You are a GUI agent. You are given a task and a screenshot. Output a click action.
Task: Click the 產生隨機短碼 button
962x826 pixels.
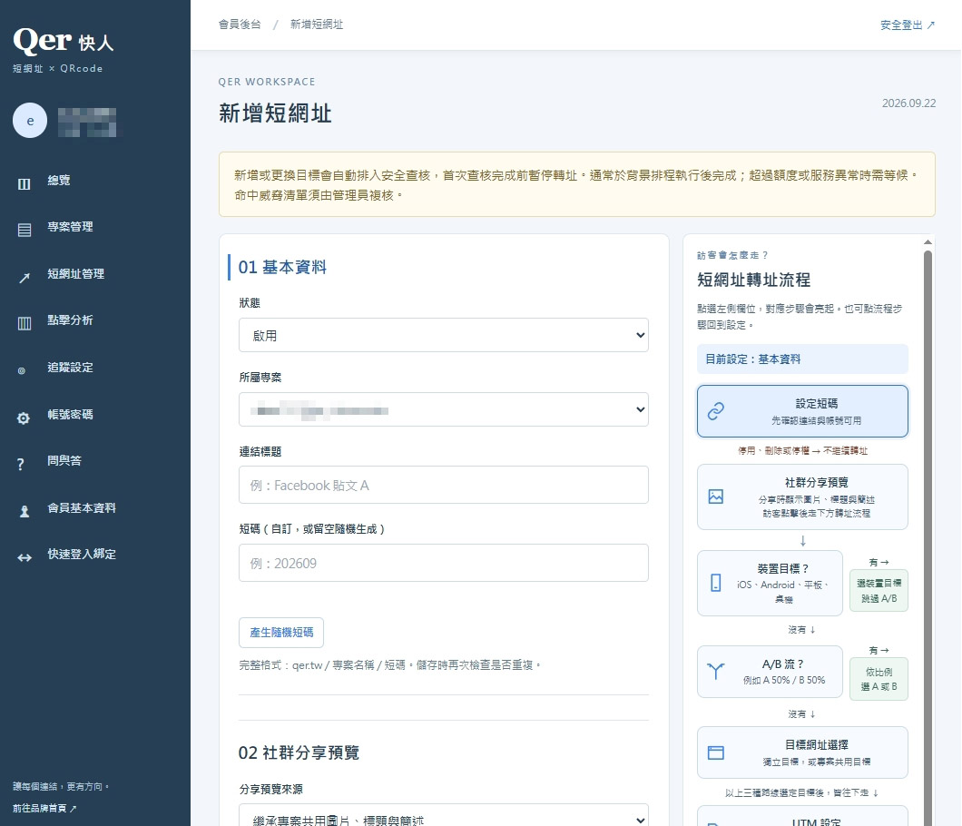pyautogui.click(x=281, y=633)
